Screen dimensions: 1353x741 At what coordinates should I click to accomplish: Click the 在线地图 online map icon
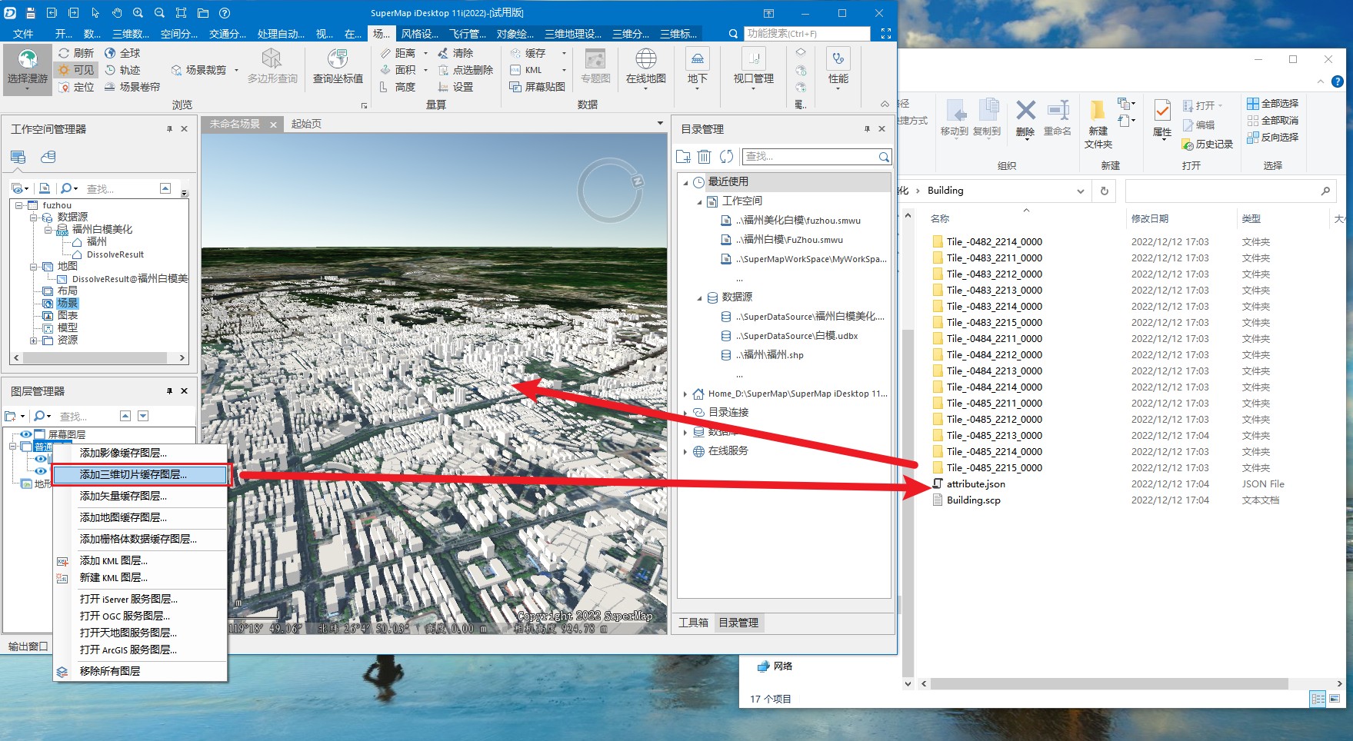click(645, 58)
